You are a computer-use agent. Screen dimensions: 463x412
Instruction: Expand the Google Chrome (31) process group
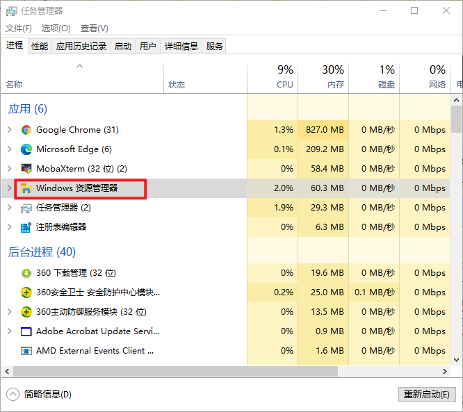(x=10, y=129)
